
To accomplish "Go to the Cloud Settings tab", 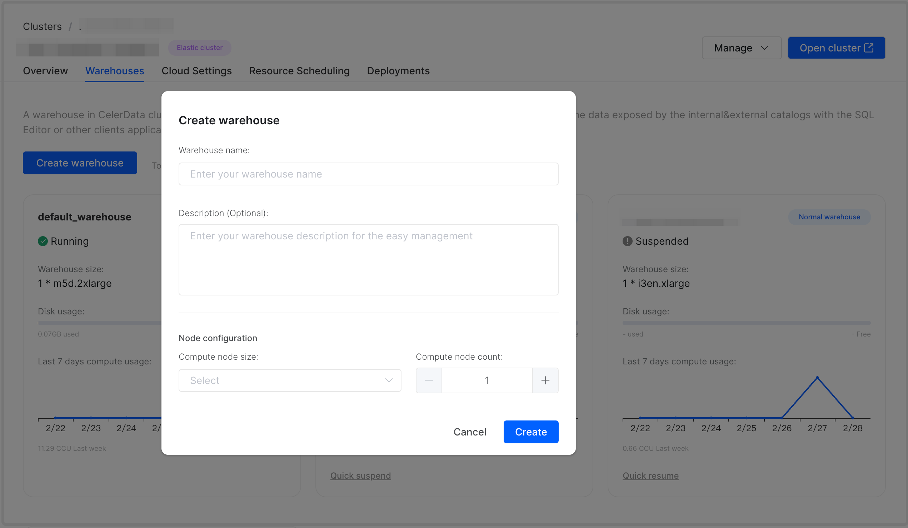I will 196,71.
